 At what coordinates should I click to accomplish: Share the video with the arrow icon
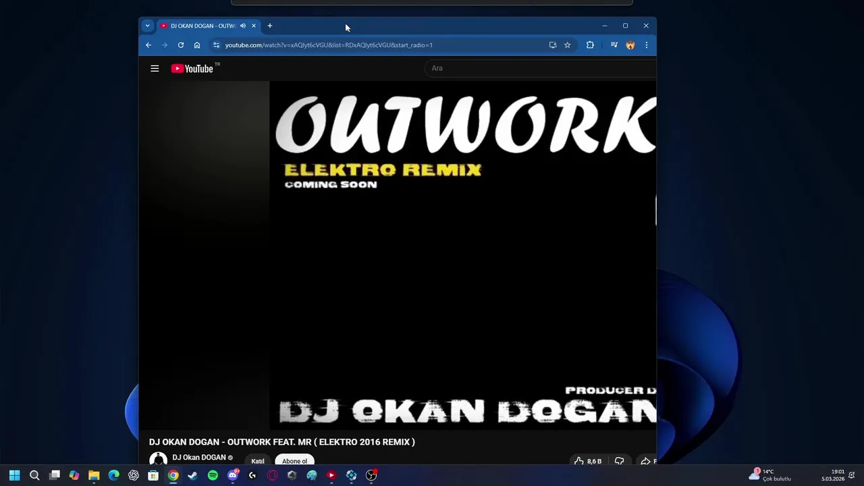pos(646,461)
